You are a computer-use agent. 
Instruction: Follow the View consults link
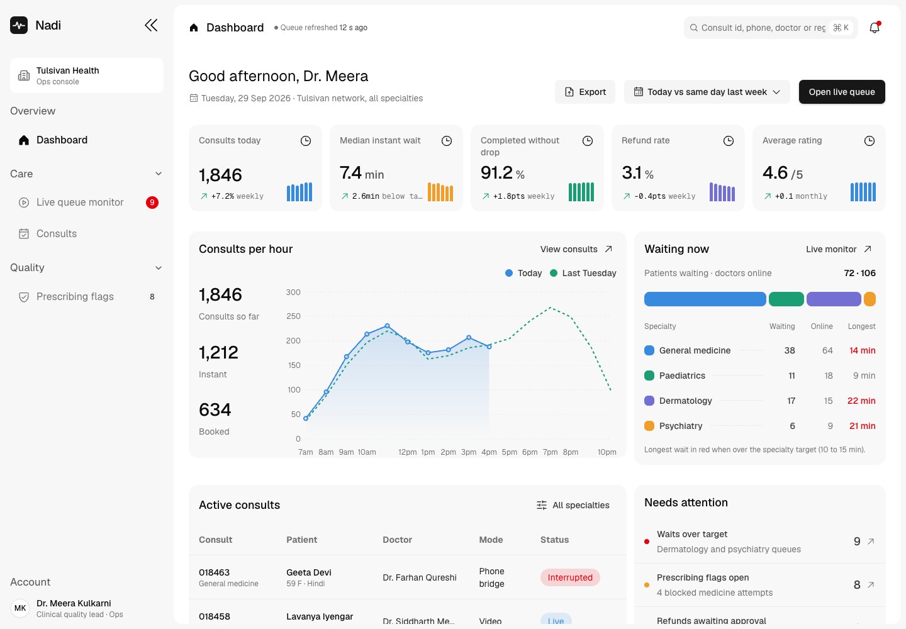pos(576,249)
